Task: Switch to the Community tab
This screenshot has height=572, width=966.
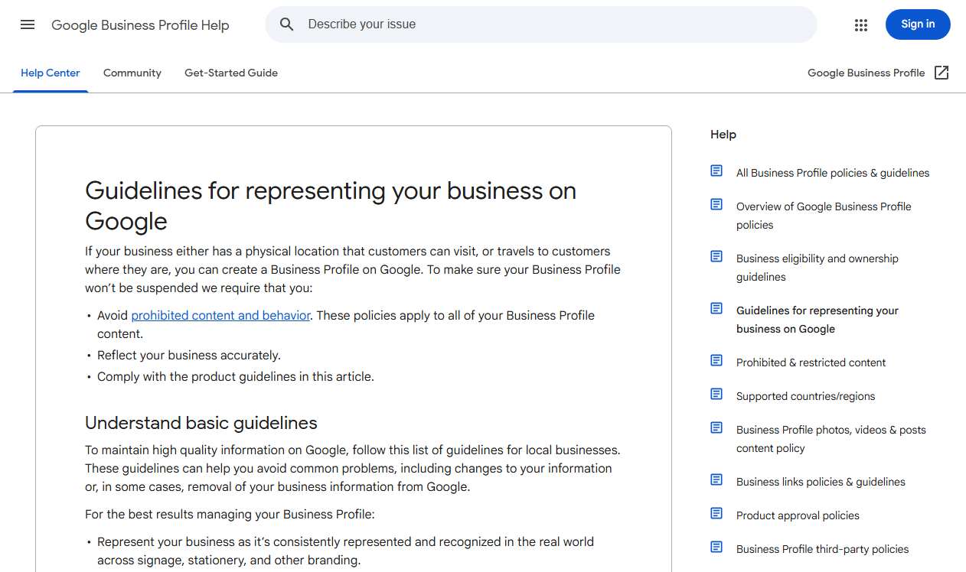Action: [x=132, y=73]
